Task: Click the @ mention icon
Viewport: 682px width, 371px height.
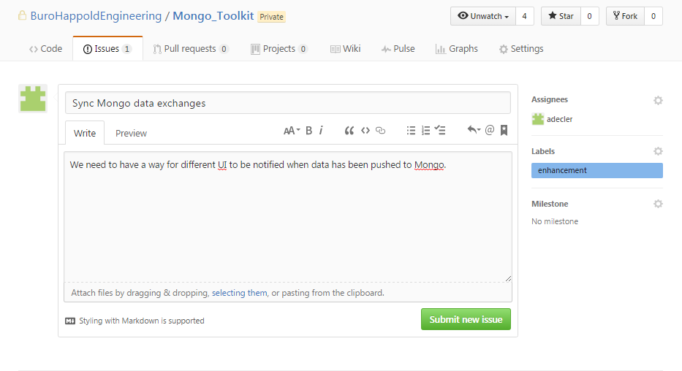Action: point(489,130)
